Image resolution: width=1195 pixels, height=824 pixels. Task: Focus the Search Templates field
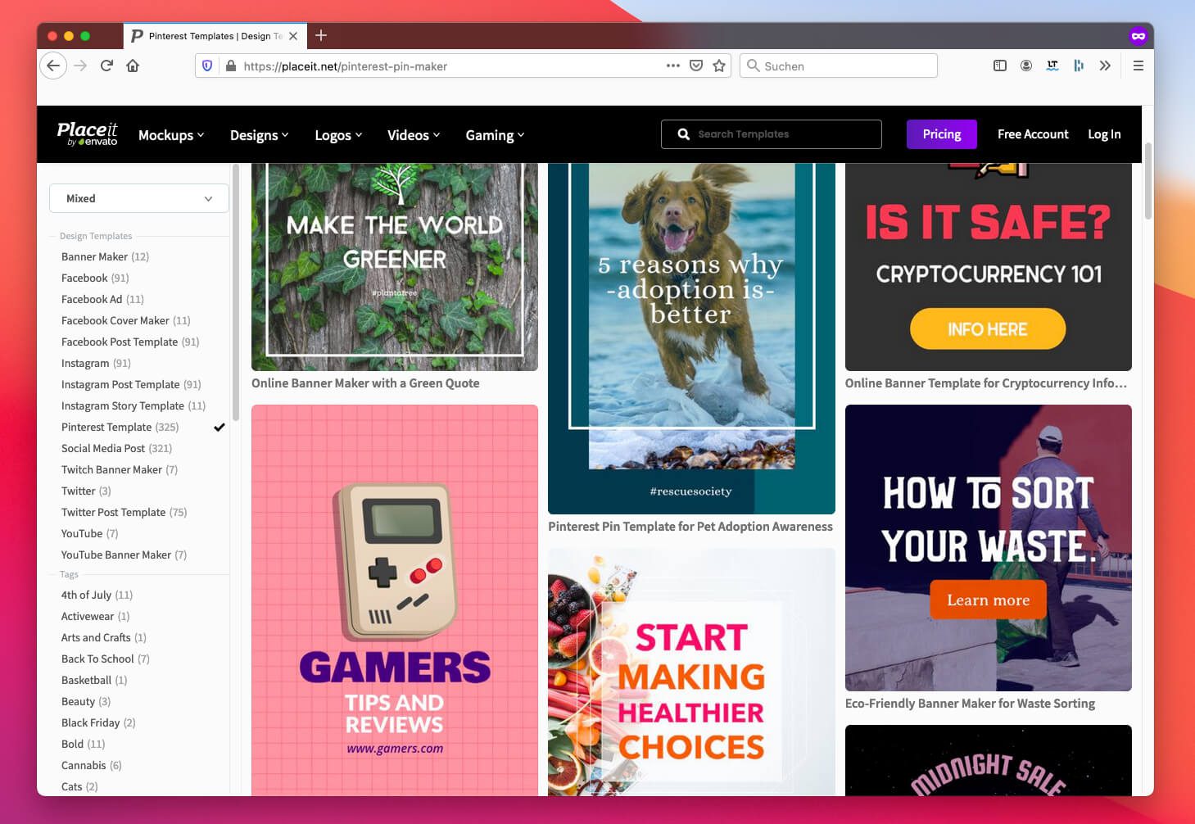pyautogui.click(x=772, y=134)
